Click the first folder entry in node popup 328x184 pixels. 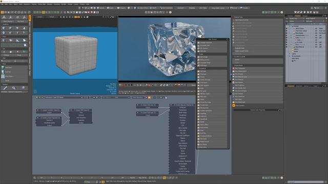pos(212,42)
